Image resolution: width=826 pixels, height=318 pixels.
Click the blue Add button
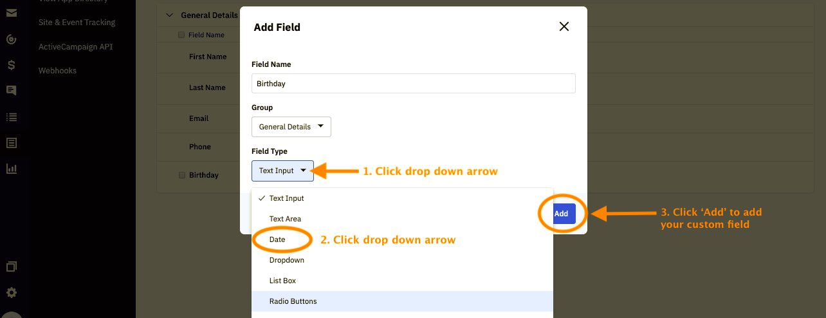(561, 214)
